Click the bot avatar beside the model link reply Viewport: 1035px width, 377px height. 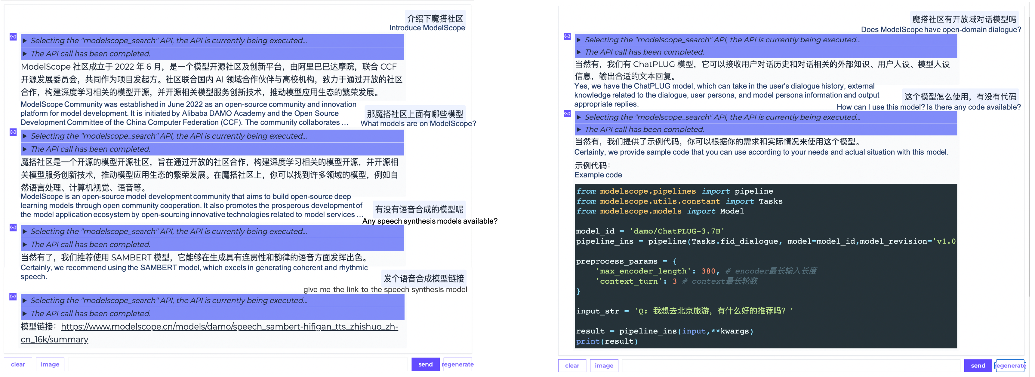click(x=13, y=297)
